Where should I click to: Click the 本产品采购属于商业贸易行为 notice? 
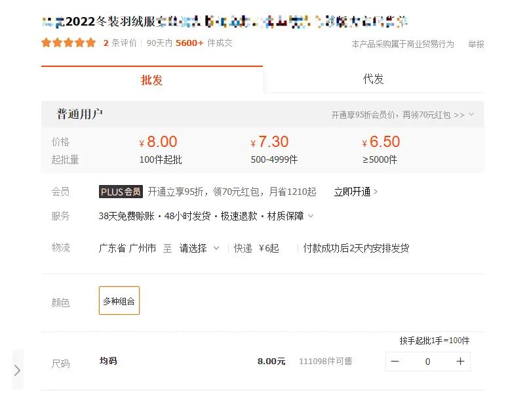pos(402,44)
